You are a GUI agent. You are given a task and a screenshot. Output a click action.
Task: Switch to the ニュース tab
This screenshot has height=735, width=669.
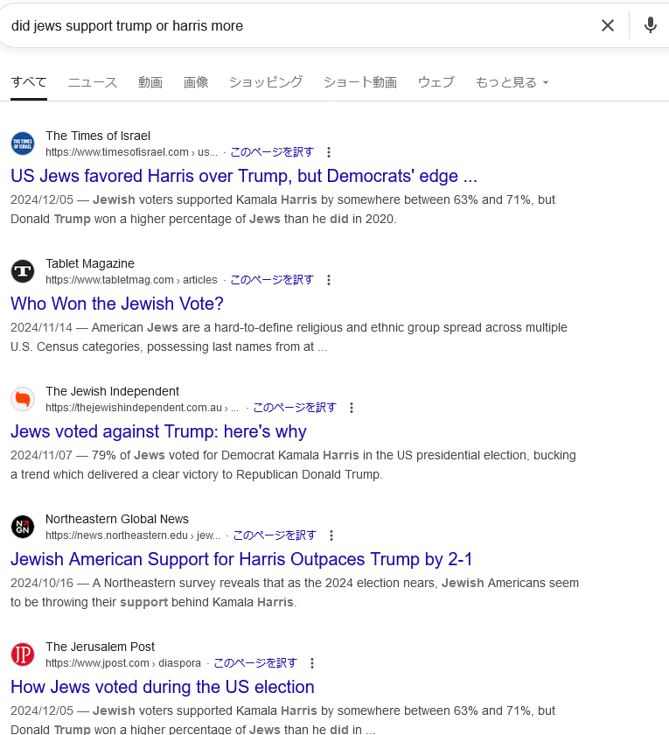(93, 82)
